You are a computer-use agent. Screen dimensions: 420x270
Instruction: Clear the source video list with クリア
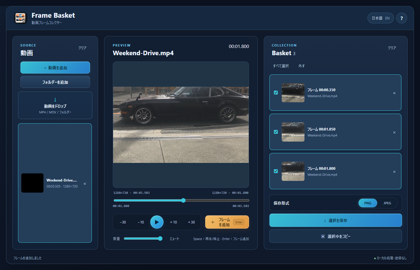pos(82,48)
